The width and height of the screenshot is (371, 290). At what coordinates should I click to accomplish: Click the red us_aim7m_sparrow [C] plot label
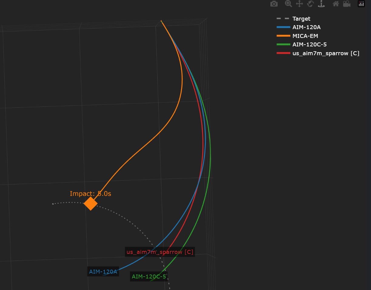pos(160,252)
